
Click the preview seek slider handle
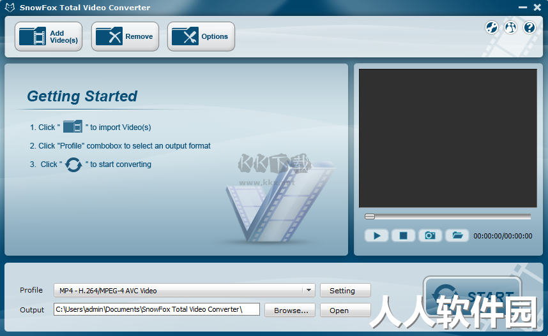370,217
